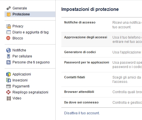Click the Disattiva il tuo account link

(82, 113)
